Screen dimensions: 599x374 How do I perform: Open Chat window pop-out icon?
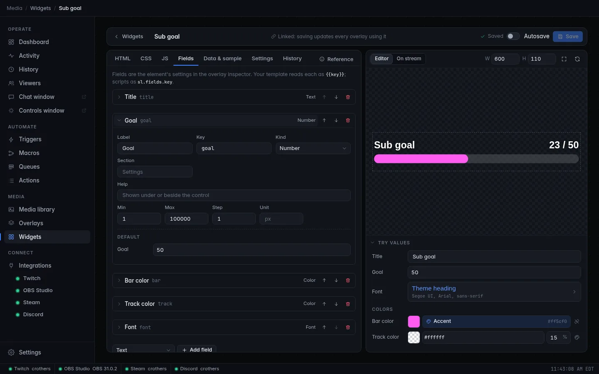point(84,97)
